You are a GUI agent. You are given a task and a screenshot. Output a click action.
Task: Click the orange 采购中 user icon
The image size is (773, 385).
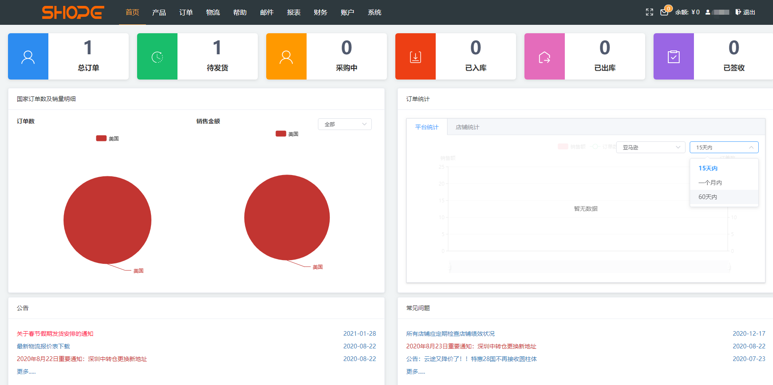point(286,56)
